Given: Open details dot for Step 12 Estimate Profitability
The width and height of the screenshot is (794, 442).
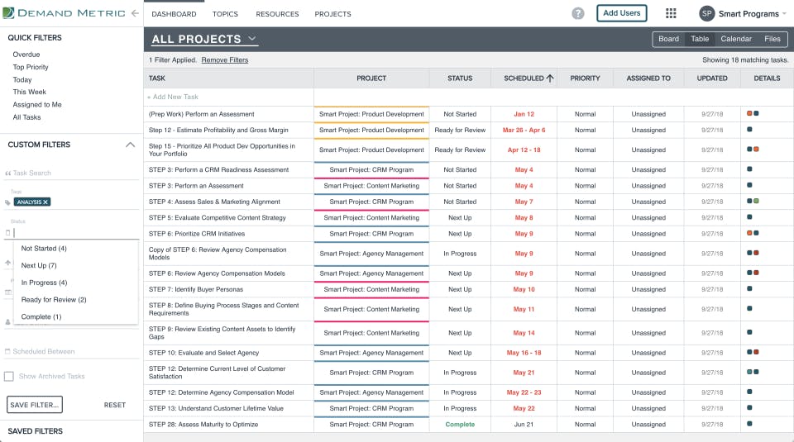Looking at the screenshot, I should pyautogui.click(x=749, y=130).
